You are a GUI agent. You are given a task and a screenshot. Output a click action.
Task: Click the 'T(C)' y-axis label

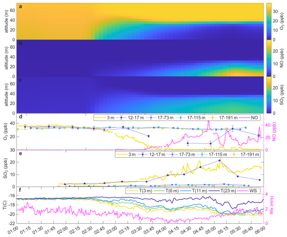pos(5,205)
